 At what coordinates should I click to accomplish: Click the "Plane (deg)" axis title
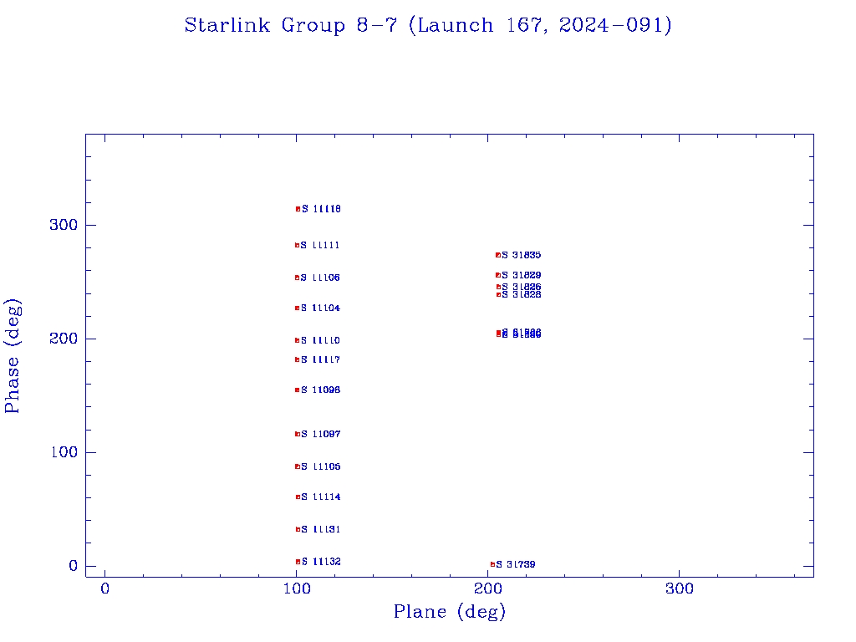click(x=450, y=611)
